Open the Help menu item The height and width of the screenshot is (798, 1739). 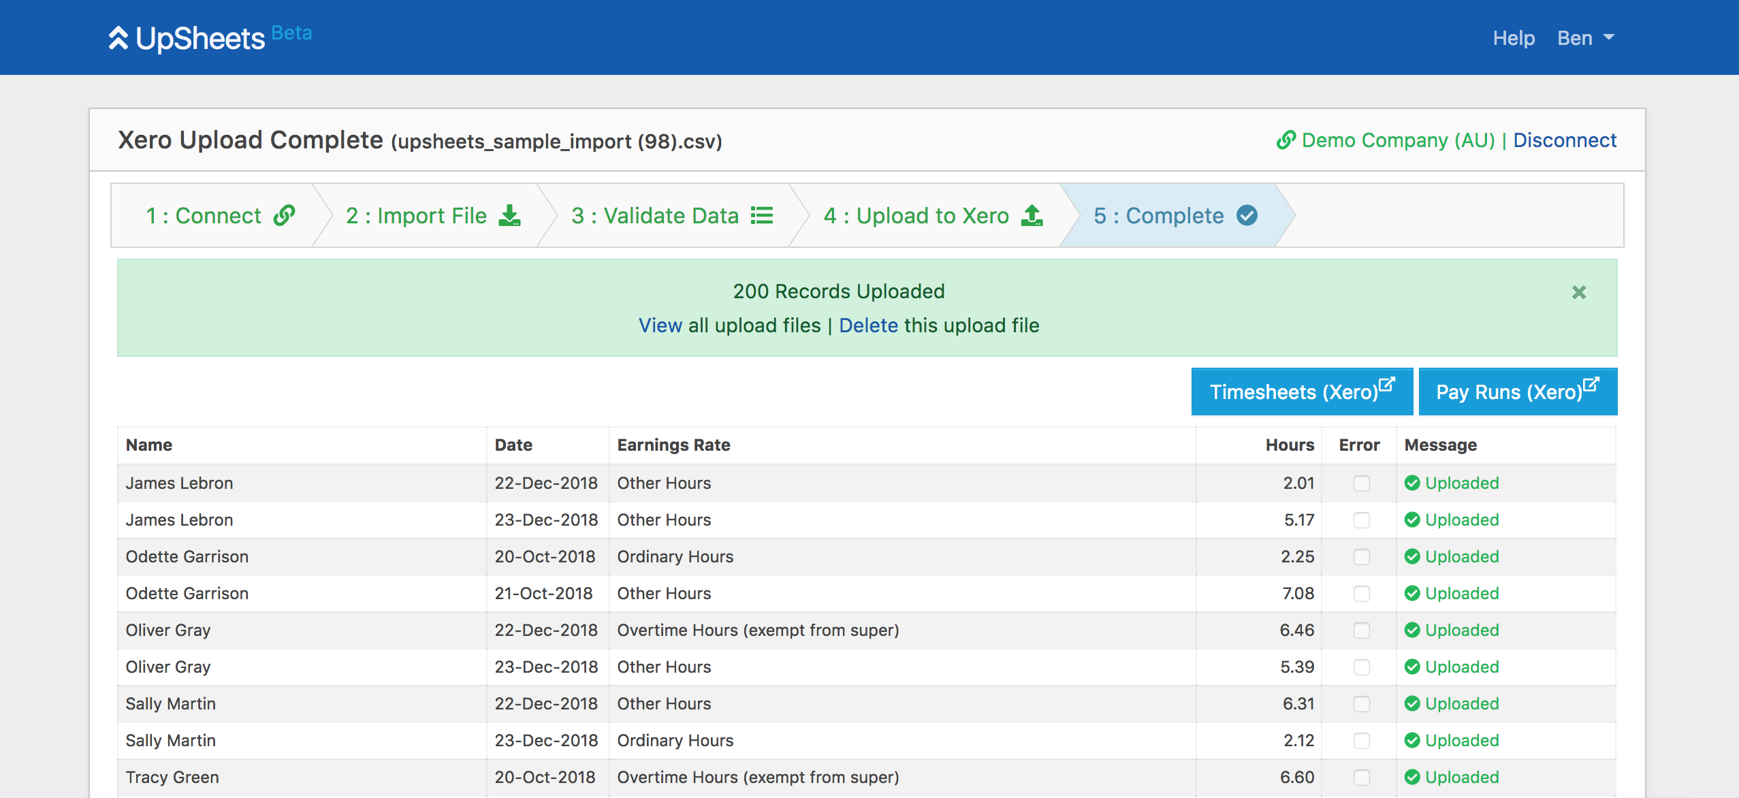point(1514,38)
